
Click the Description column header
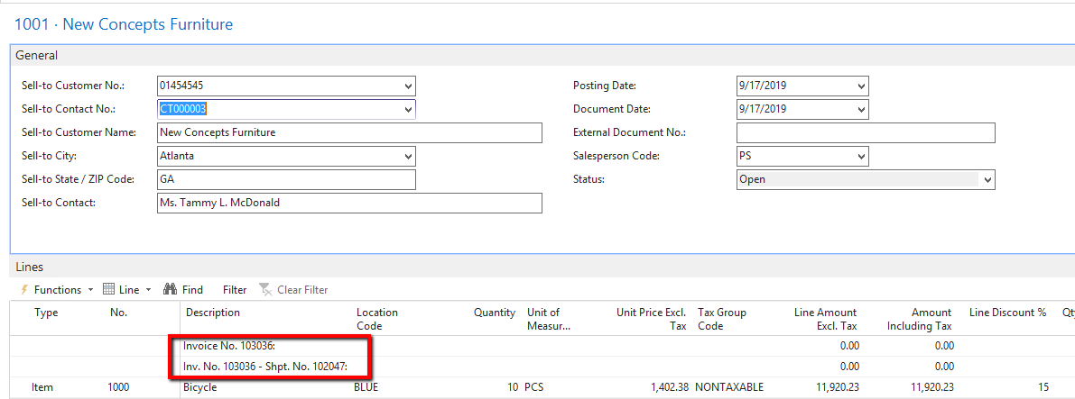point(213,313)
